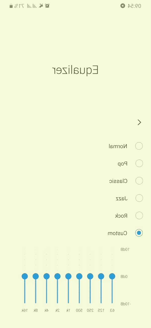Screen dimensions: 151x328
Task: Tap the alarm clock status icon
Action: 47,6
